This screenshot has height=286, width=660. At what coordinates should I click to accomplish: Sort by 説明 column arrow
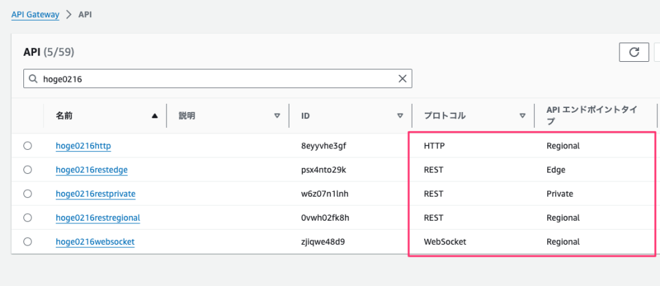tap(277, 115)
